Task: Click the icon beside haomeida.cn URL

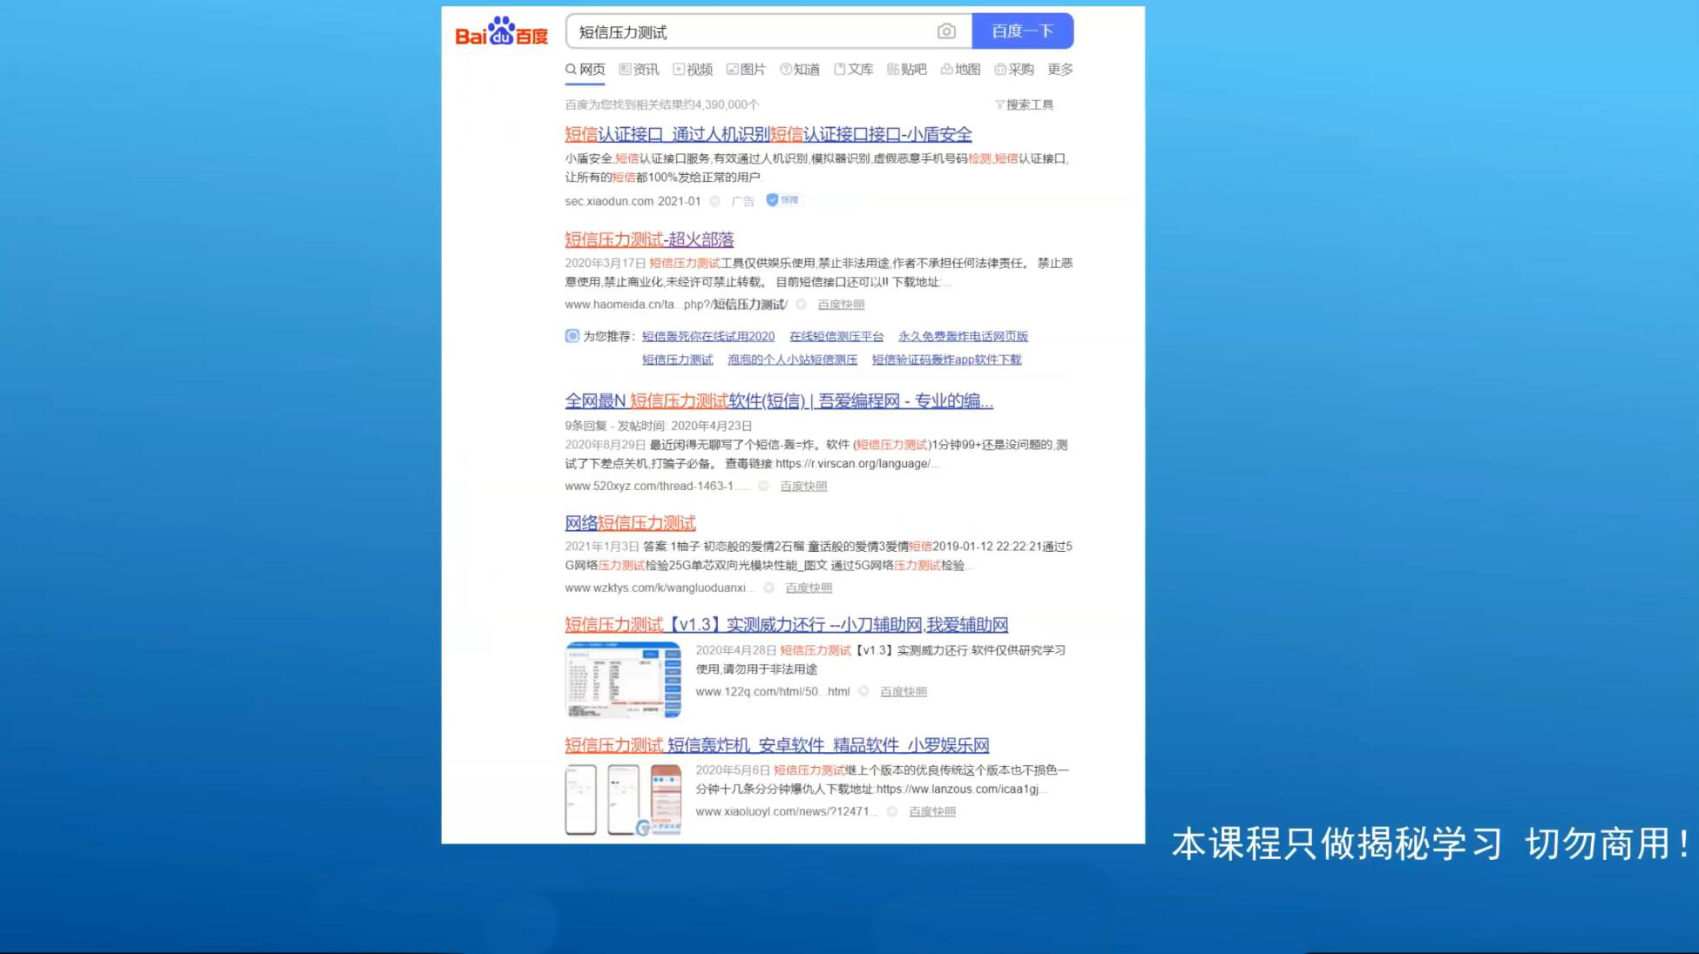Action: pos(801,305)
